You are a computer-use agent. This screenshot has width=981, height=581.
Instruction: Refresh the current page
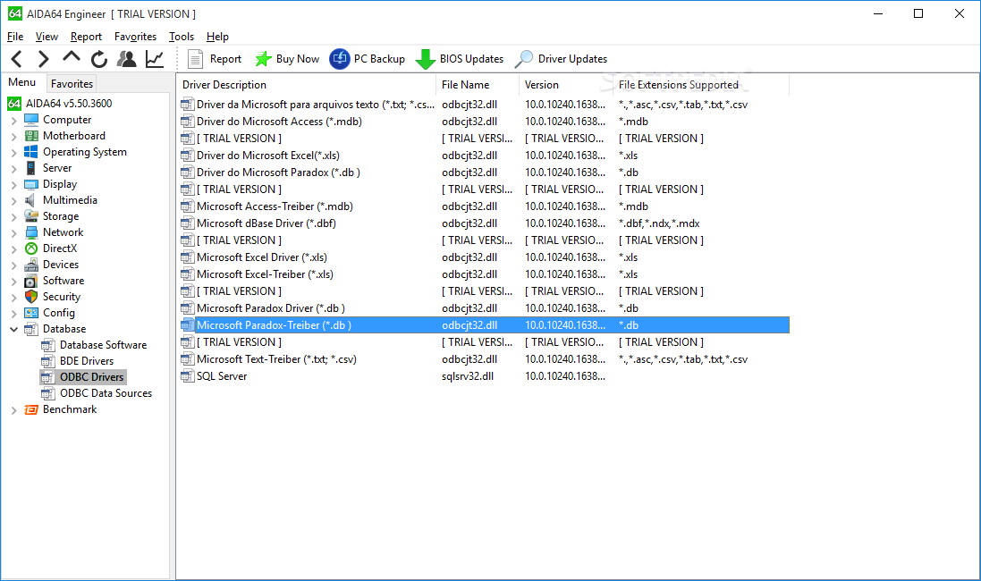pyautogui.click(x=99, y=59)
